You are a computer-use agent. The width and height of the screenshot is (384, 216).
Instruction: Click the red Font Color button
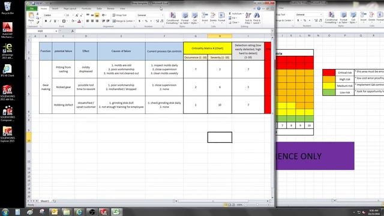tap(79, 21)
